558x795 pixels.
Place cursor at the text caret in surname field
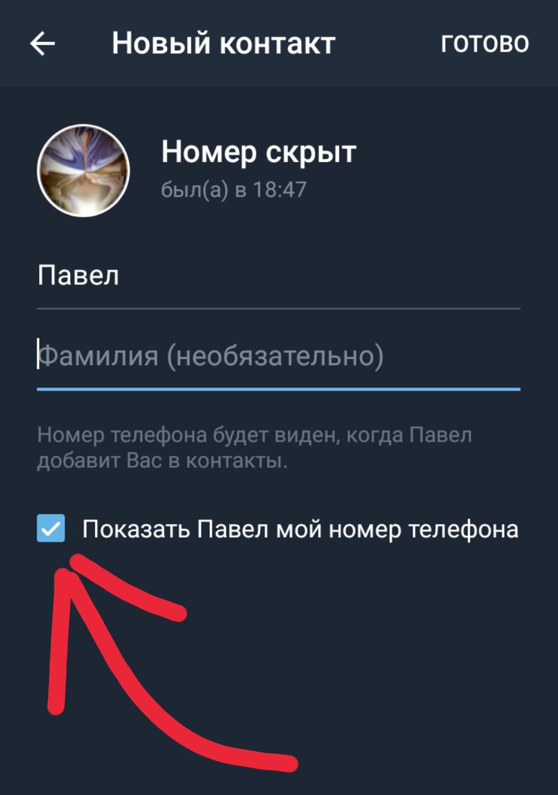38,353
